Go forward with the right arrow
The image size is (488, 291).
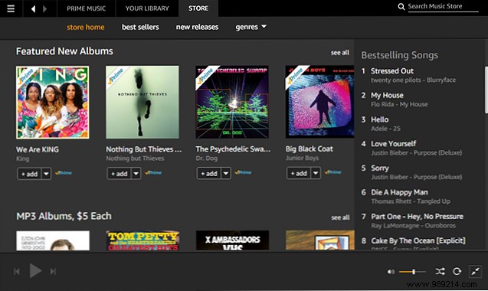coord(44,8)
